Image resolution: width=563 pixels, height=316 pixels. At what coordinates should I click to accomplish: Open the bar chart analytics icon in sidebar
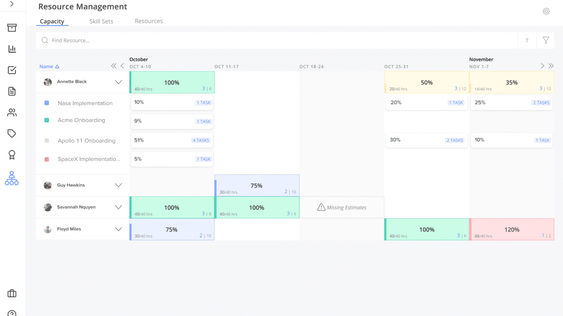pos(11,49)
